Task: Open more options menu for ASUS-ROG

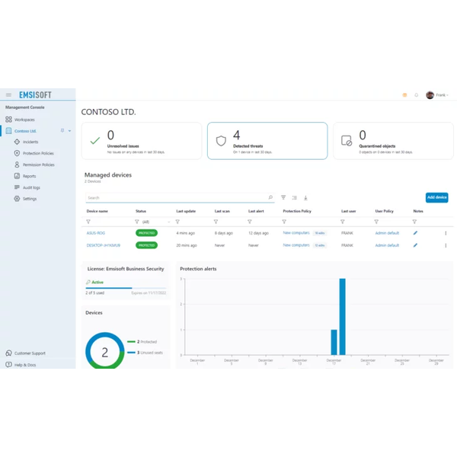Action: pyautogui.click(x=446, y=233)
